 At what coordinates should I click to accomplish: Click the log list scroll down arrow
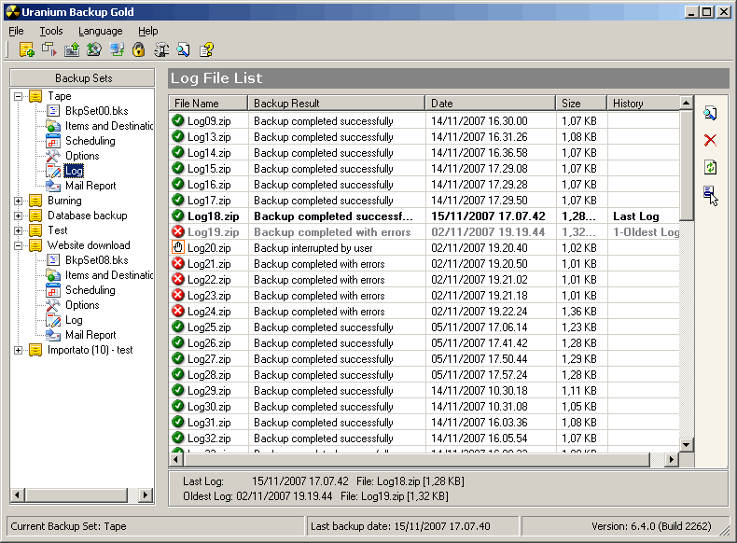[x=687, y=444]
